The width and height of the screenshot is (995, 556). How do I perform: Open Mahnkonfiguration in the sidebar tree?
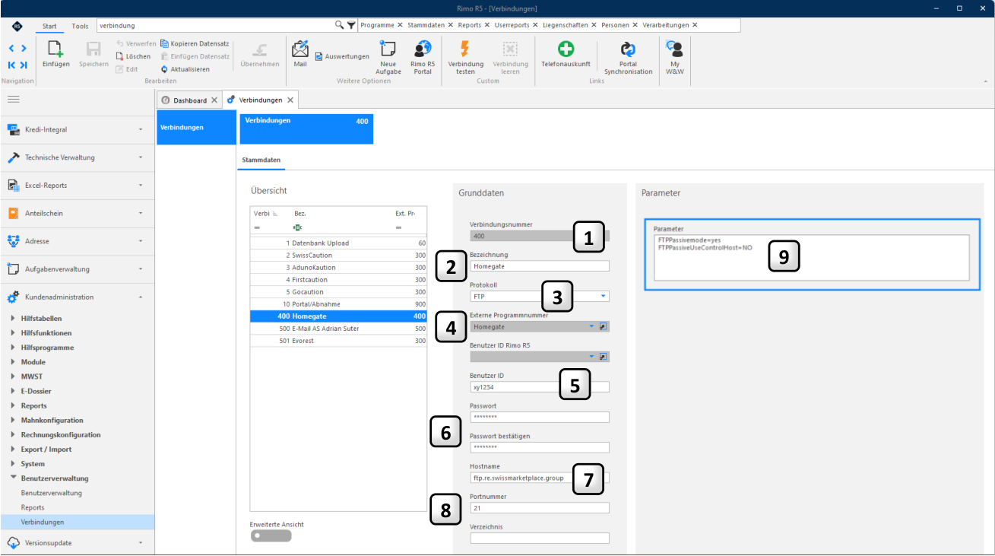pos(52,420)
